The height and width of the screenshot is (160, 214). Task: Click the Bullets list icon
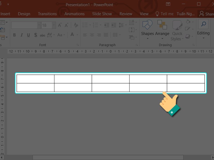coord(85,25)
